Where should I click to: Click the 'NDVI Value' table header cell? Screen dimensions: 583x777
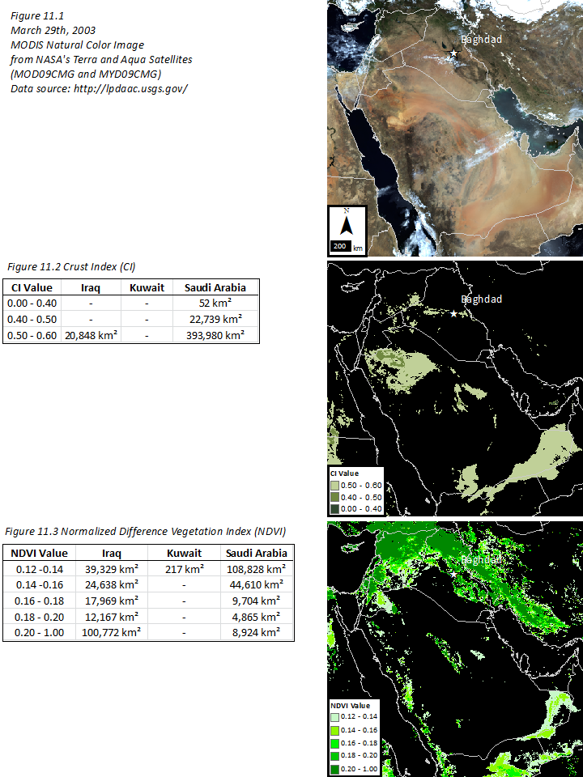39,553
